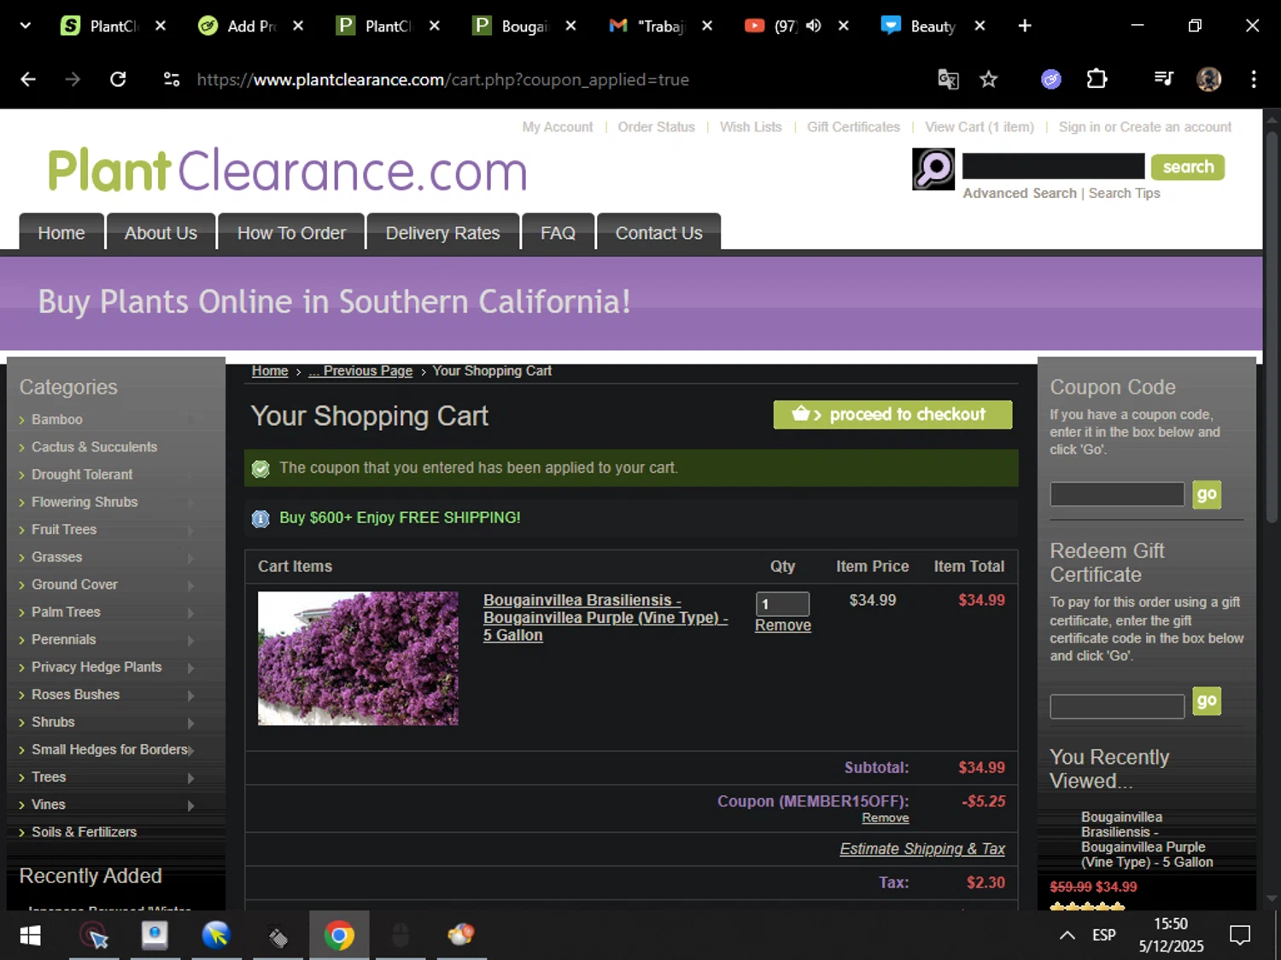Click the Windows Start button
This screenshot has height=960, width=1281.
click(30, 936)
